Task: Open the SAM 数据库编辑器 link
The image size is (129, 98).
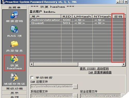Action: 100,72
